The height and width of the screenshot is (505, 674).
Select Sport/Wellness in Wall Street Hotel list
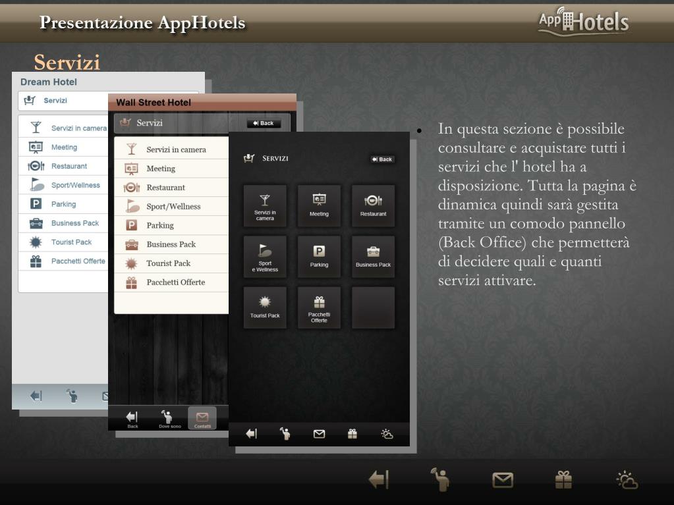tap(171, 206)
